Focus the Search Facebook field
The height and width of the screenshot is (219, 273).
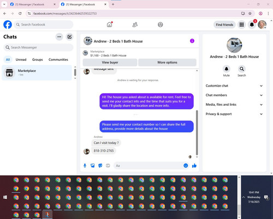[44, 25]
